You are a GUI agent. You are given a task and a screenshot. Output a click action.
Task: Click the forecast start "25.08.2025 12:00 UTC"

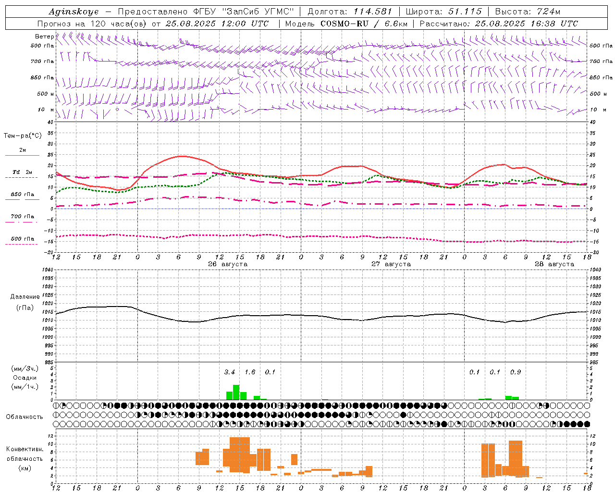[x=217, y=24]
